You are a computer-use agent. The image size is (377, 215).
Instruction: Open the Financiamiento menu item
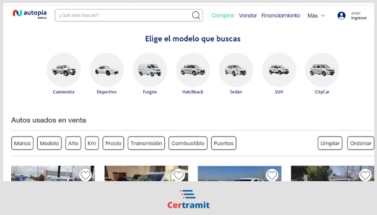tap(281, 16)
